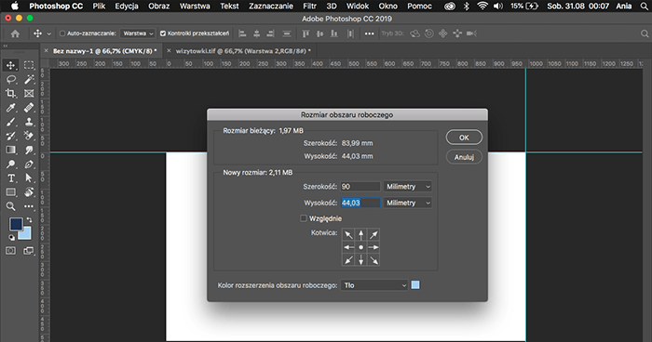Select the Type tool
This screenshot has width=652, height=342.
(x=10, y=178)
